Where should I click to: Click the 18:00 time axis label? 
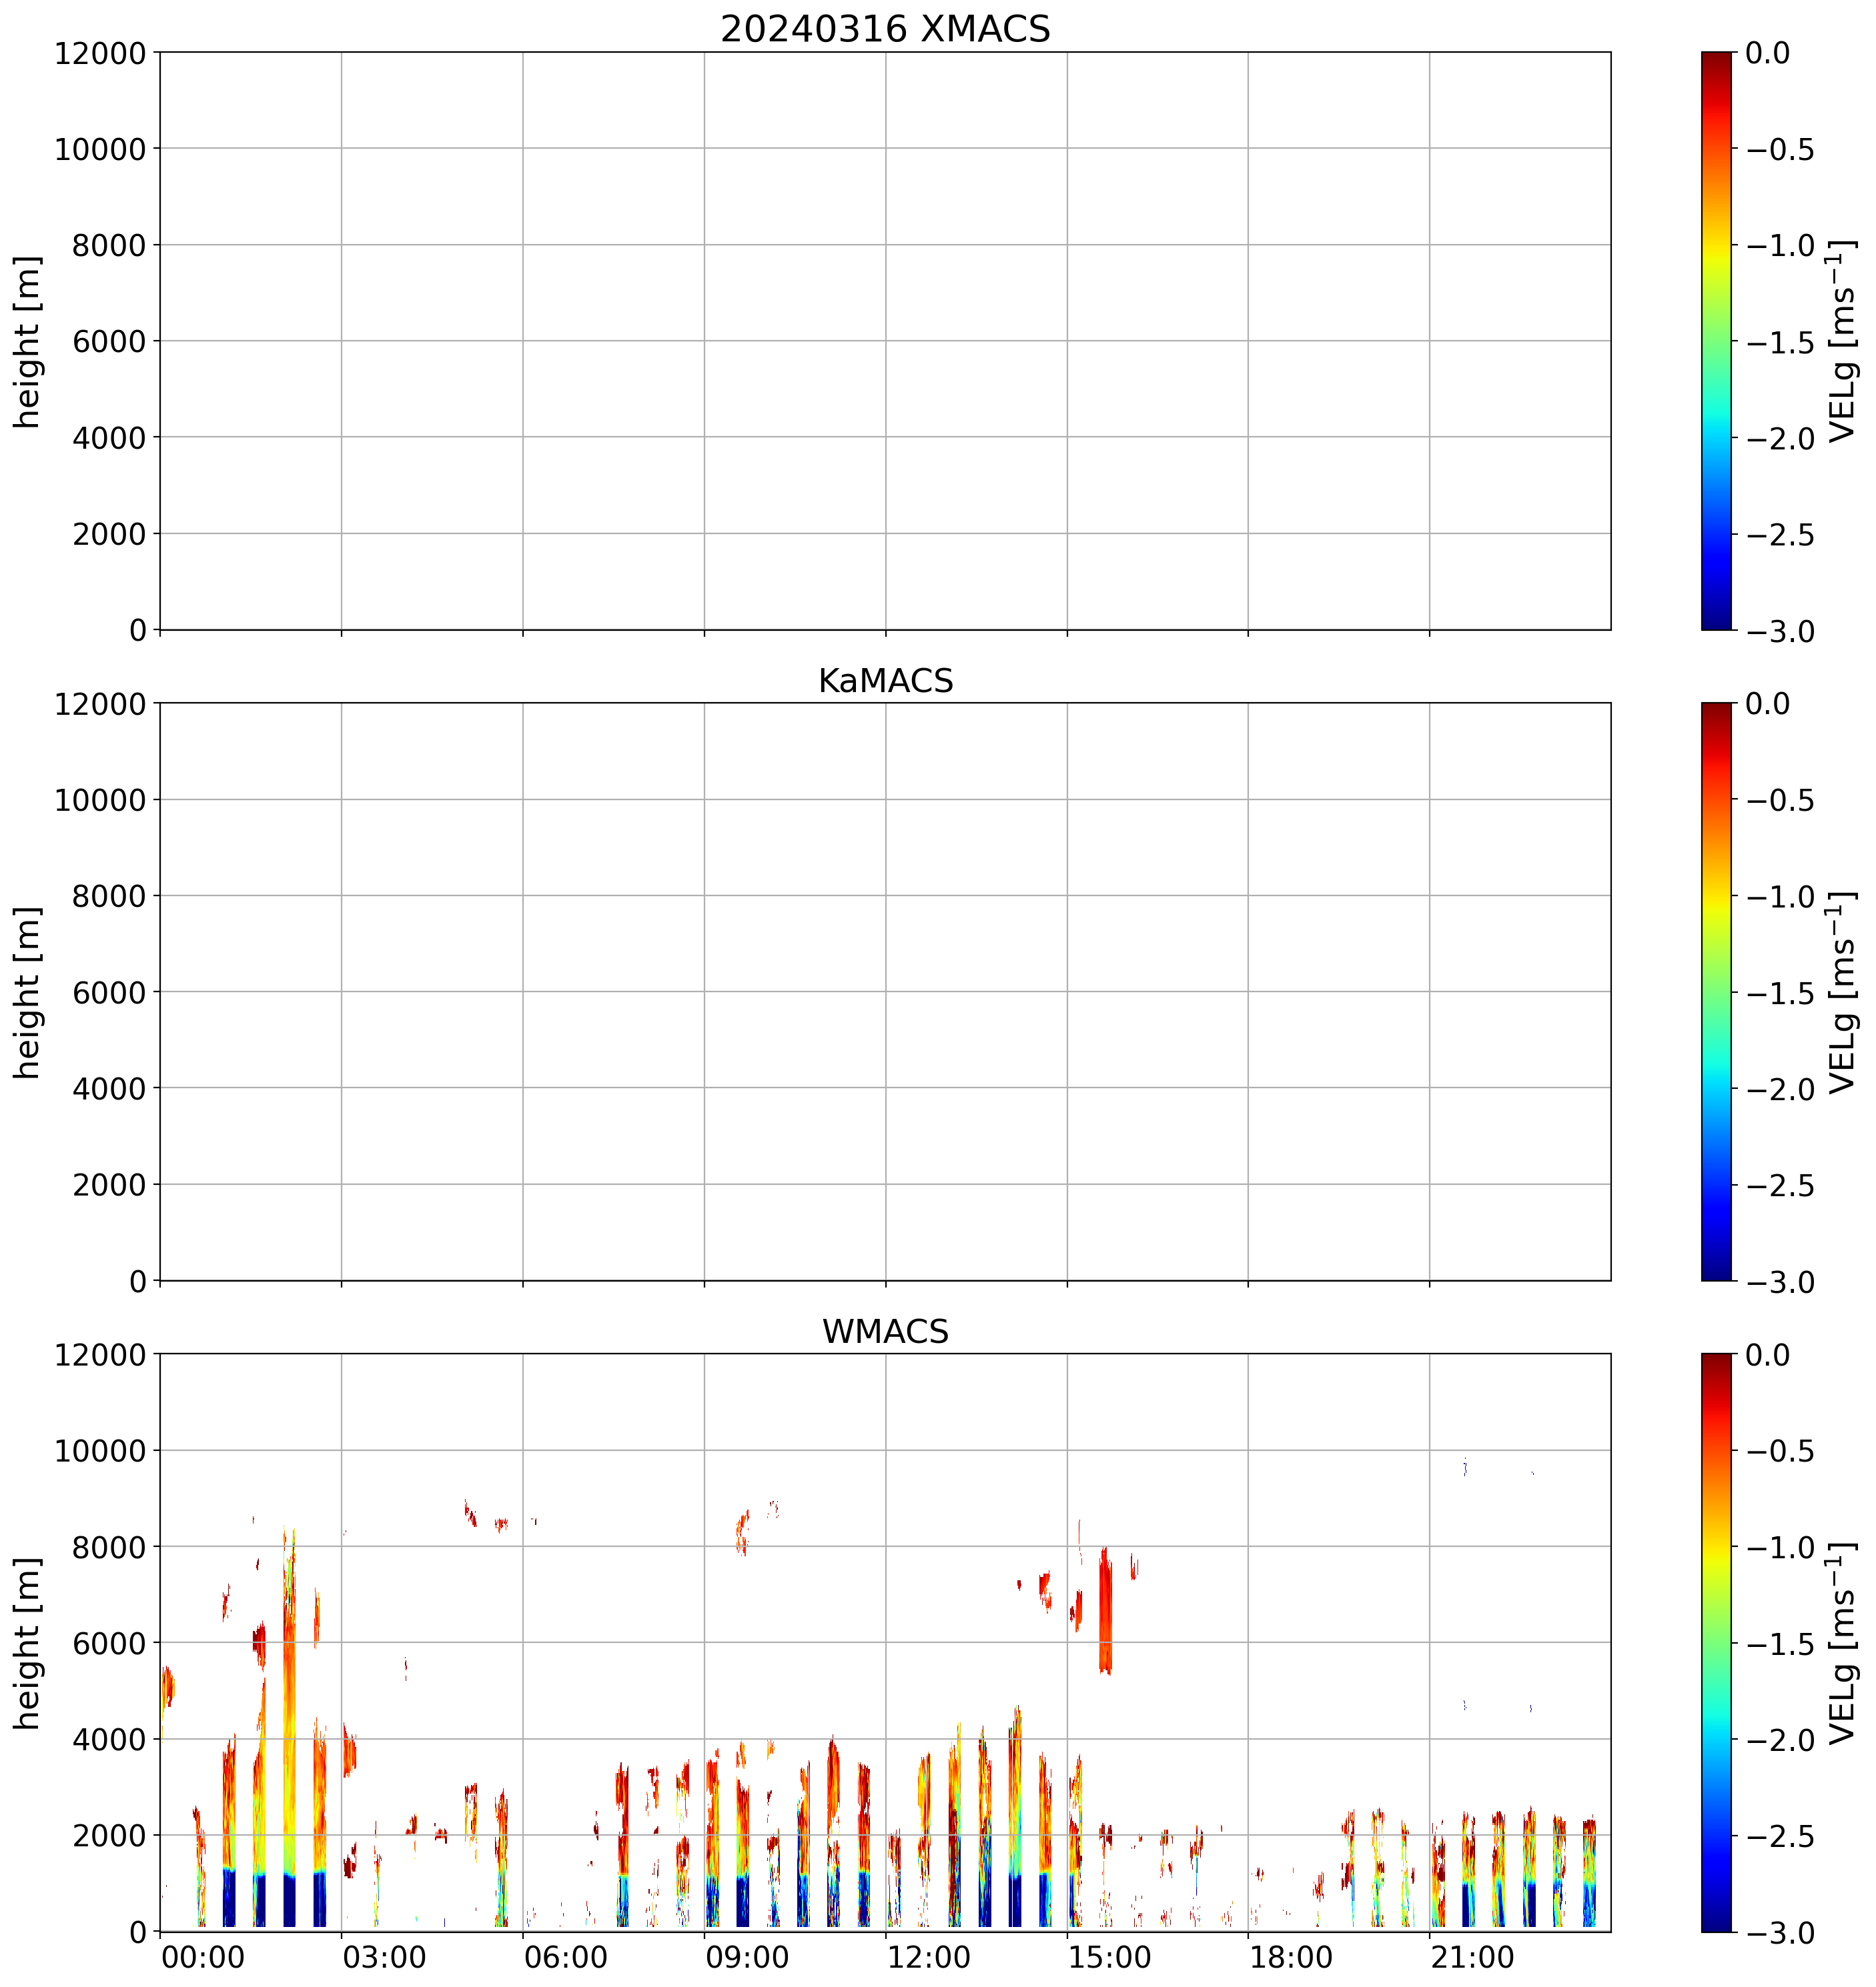[1291, 1957]
